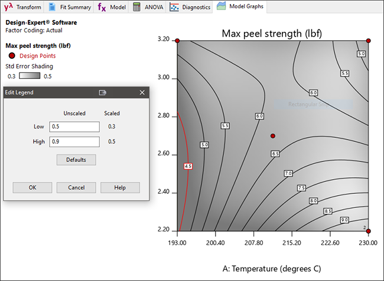Viewport: 384px width, 281px height.
Task: Click the Low unscaled value field
Action: pyautogui.click(x=74, y=126)
